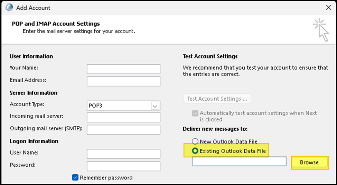The height and width of the screenshot is (185, 337).
Task: Click the Logon Information heading
Action: [x=34, y=141]
